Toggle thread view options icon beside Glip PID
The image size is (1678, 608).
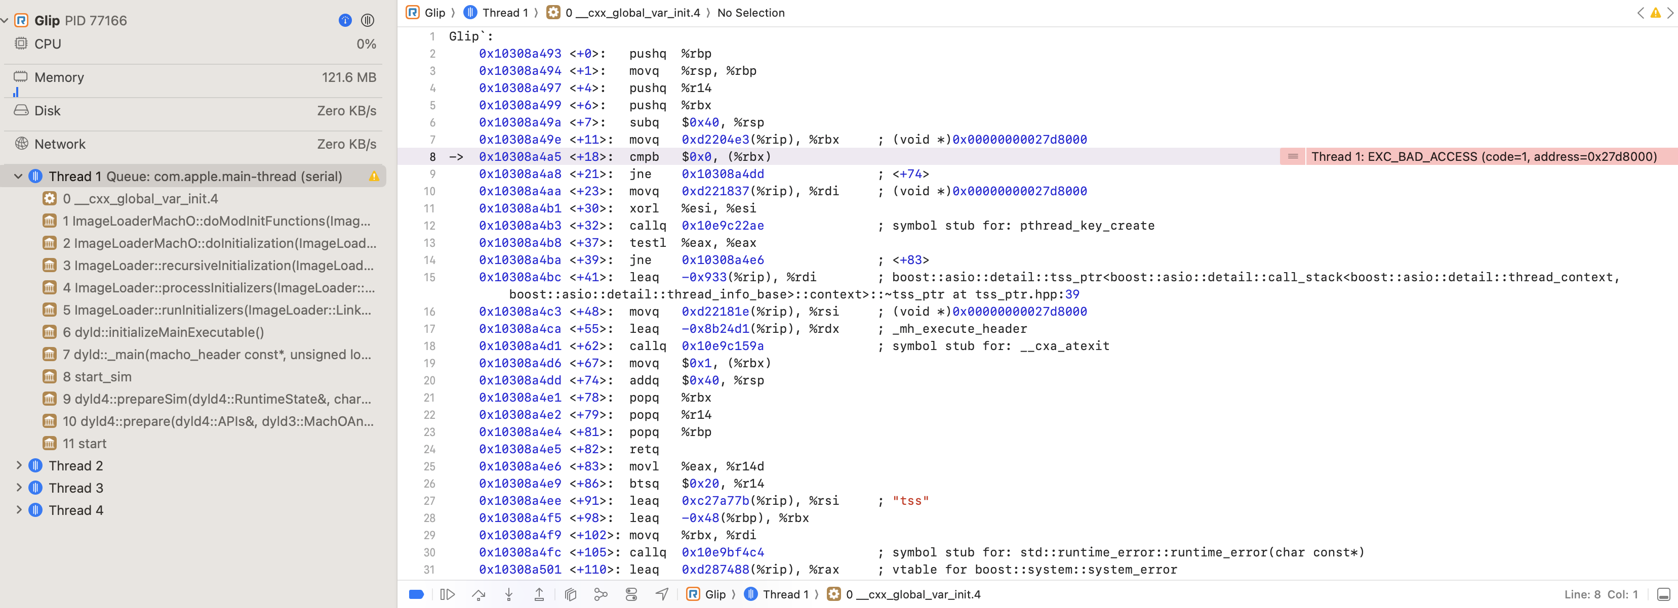(x=368, y=20)
